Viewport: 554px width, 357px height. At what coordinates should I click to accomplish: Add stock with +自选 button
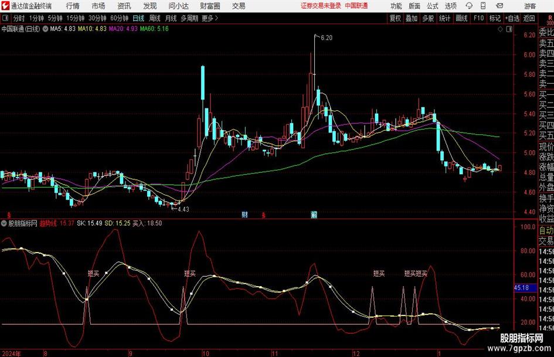point(512,18)
